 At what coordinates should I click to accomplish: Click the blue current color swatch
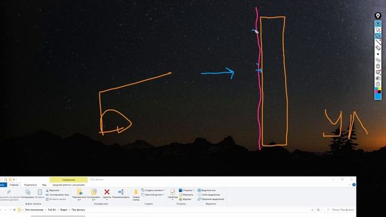click(x=378, y=96)
